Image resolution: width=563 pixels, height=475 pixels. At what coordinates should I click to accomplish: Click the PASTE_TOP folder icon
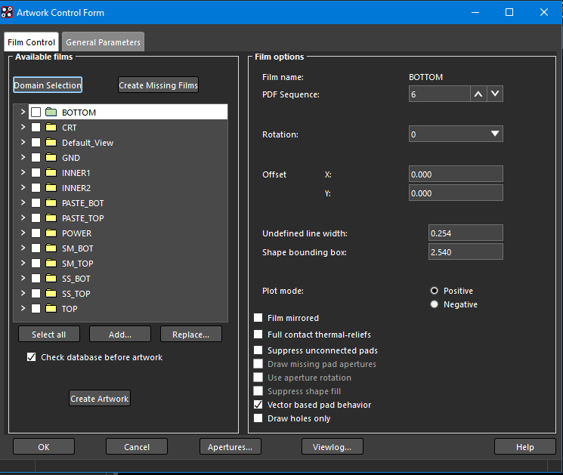[x=51, y=218]
